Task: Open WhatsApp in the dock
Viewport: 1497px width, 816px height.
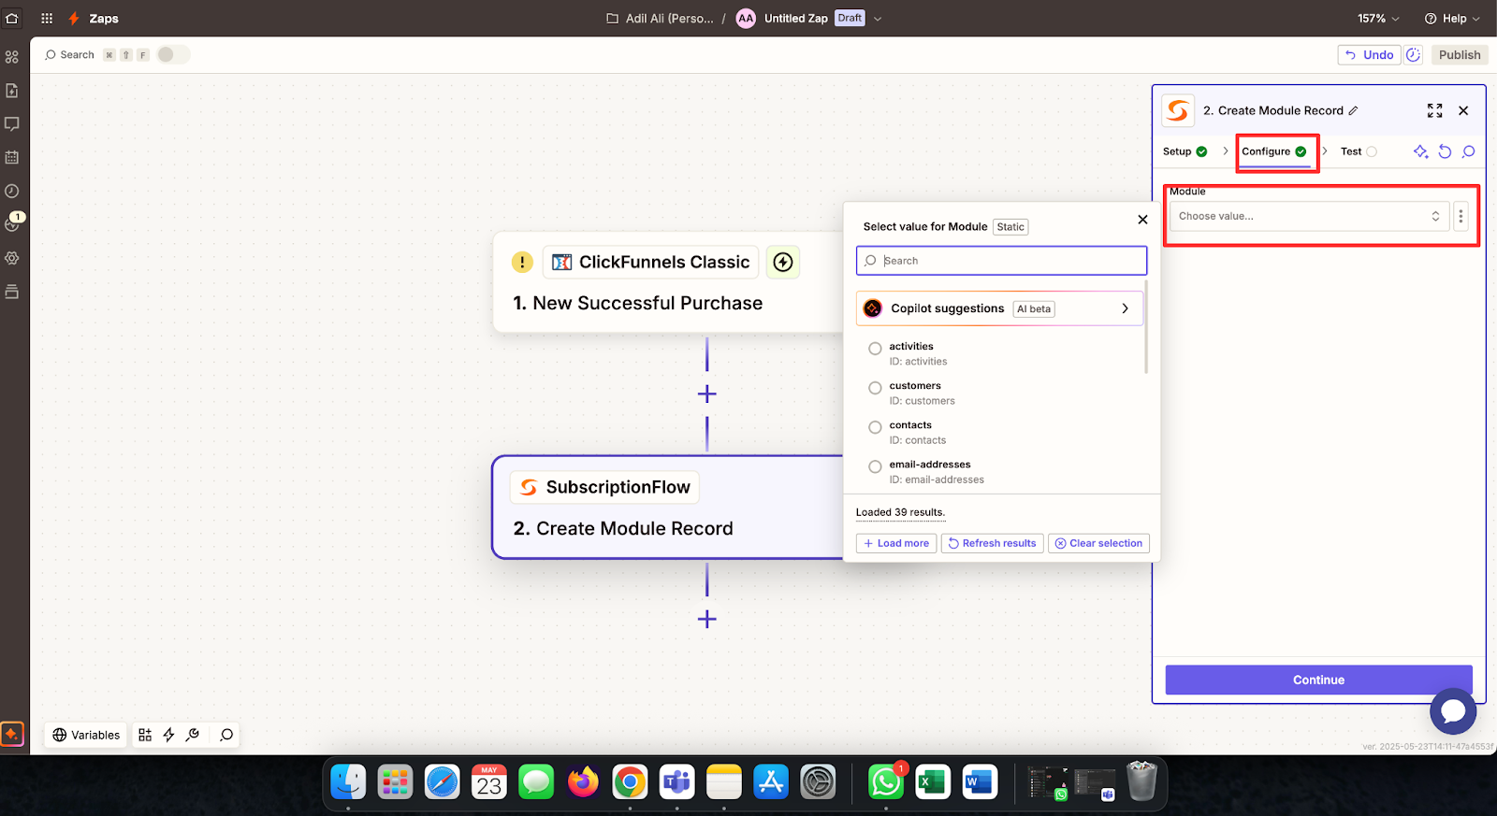Action: click(x=886, y=781)
